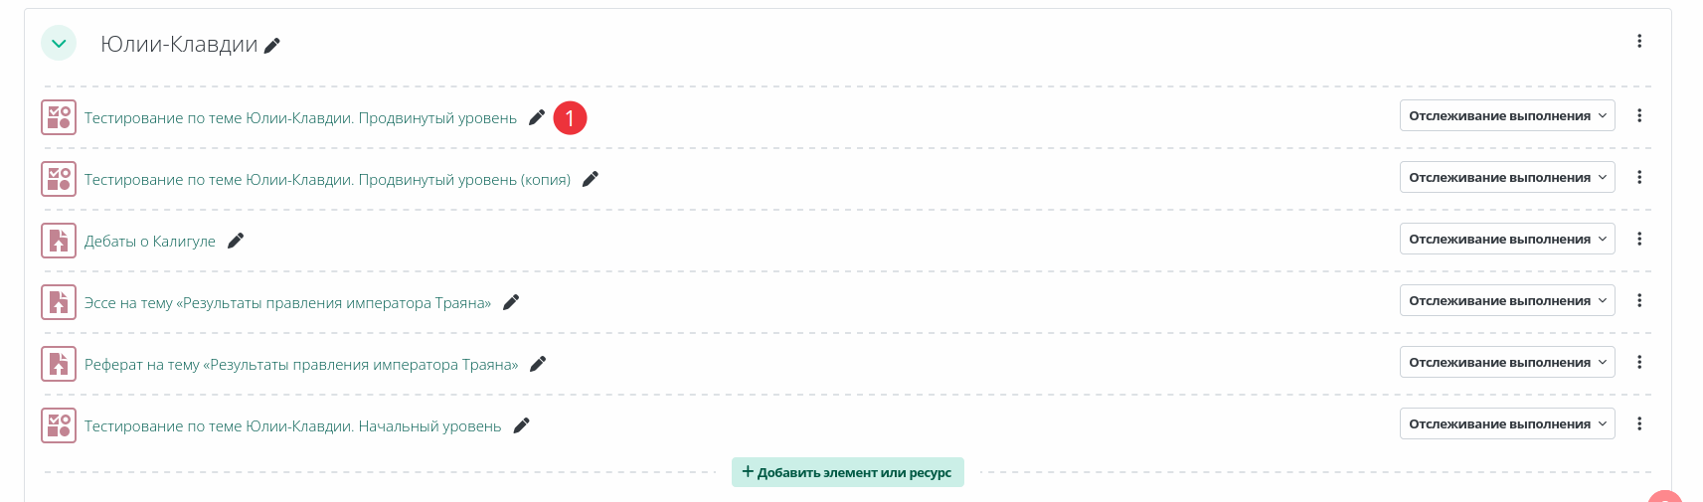The height and width of the screenshot is (502, 1703).
Task: Open link Тестирование по теме Юлии-Клавдии. Начальный уровень
Action: [292, 426]
